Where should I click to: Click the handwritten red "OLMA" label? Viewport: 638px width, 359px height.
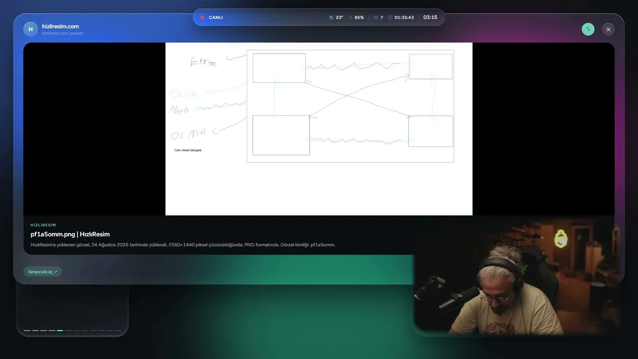click(188, 134)
